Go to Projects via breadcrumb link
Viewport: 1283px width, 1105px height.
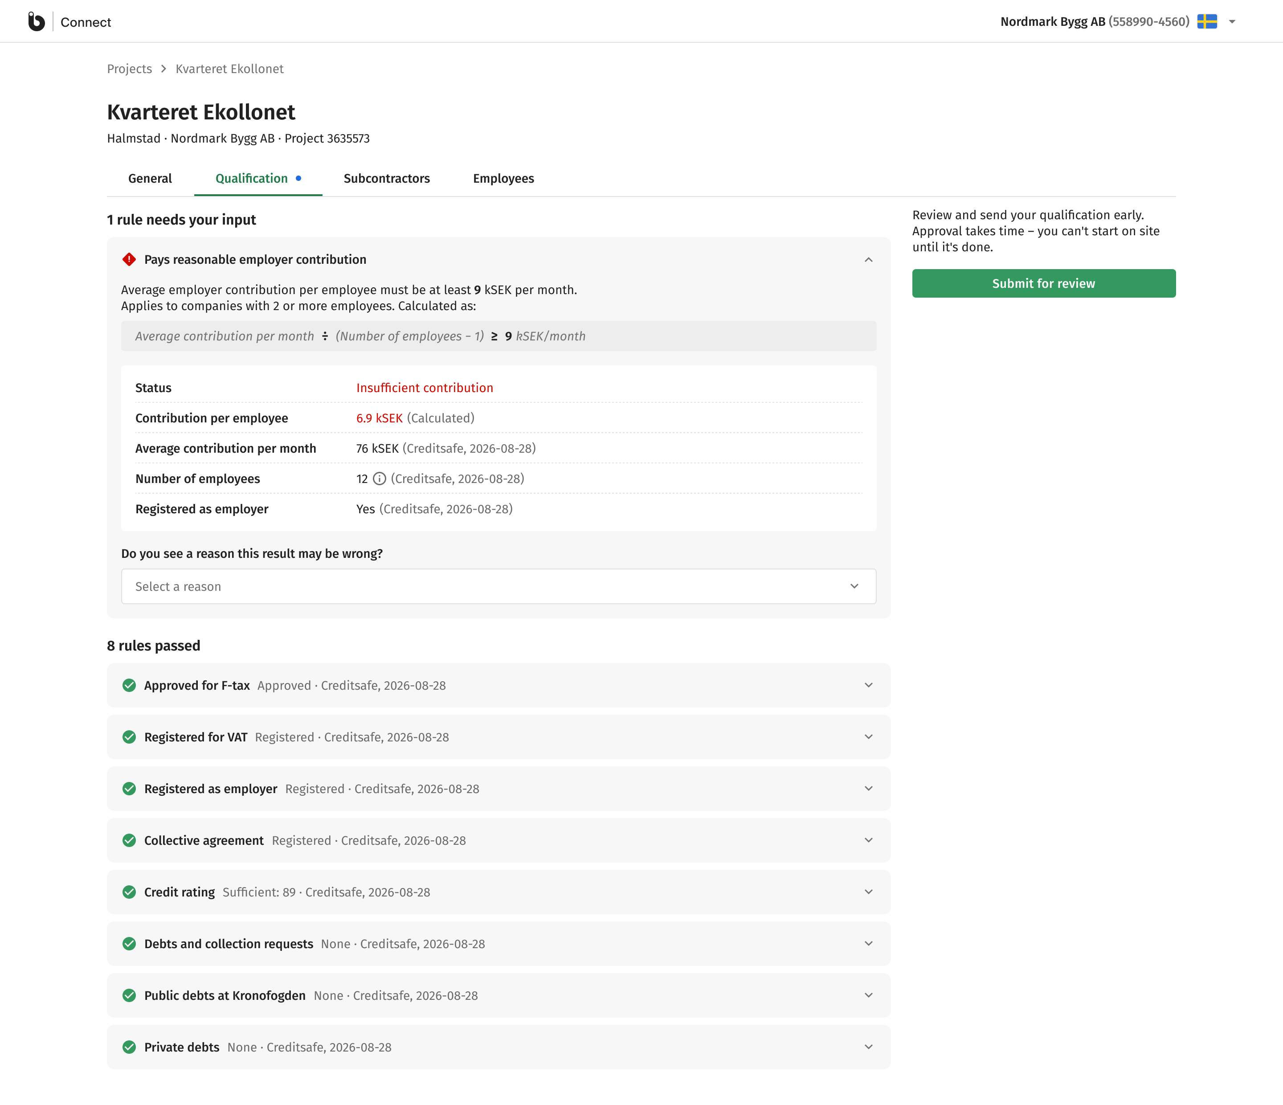tap(130, 69)
